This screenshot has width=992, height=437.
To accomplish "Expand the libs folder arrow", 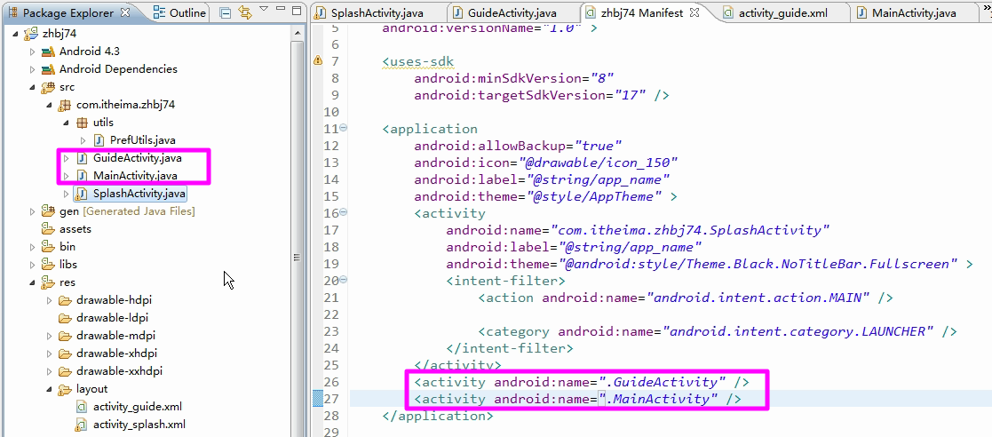I will point(32,264).
